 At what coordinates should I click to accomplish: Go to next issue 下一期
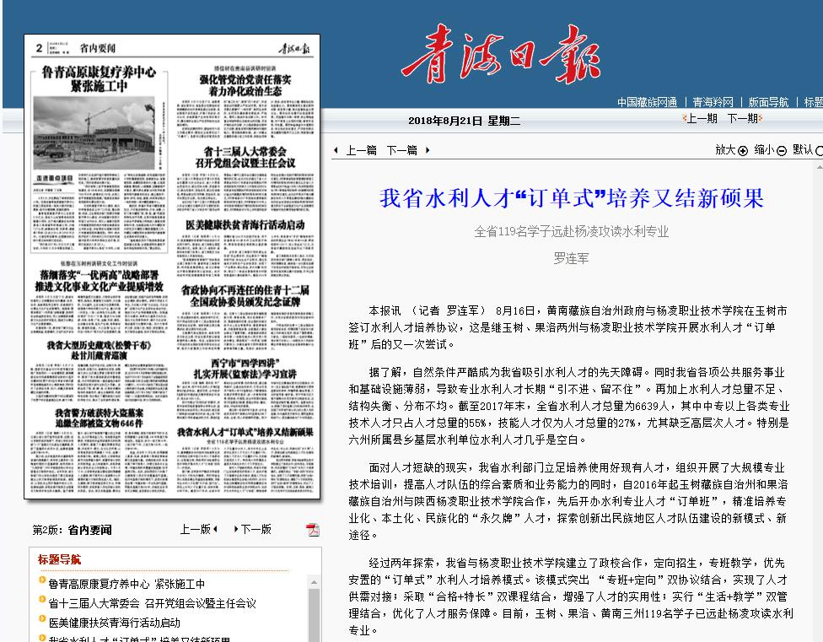pyautogui.click(x=742, y=119)
